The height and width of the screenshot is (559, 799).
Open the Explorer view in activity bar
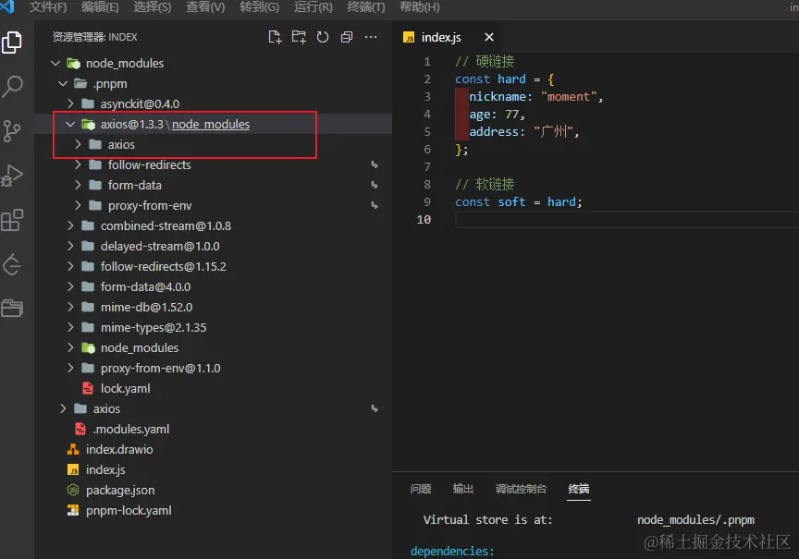[12, 43]
